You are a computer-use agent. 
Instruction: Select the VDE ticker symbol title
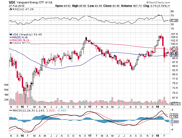pos(12,2)
